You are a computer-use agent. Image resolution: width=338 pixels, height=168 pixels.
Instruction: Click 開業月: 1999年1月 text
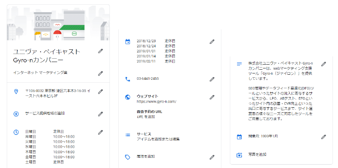(263, 136)
